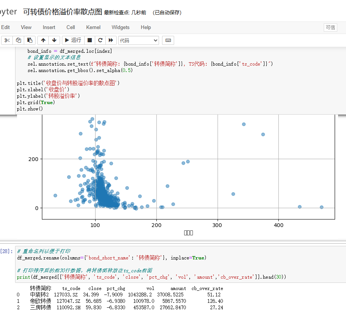Click the plt.xlabel('收盘价') code line
346x310 pixels.
[x=43, y=89]
